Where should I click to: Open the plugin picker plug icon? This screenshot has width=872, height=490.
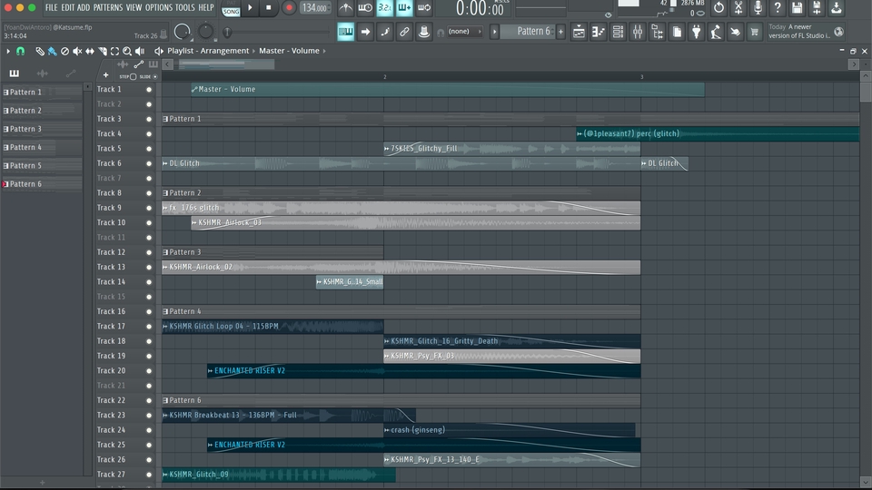click(697, 32)
